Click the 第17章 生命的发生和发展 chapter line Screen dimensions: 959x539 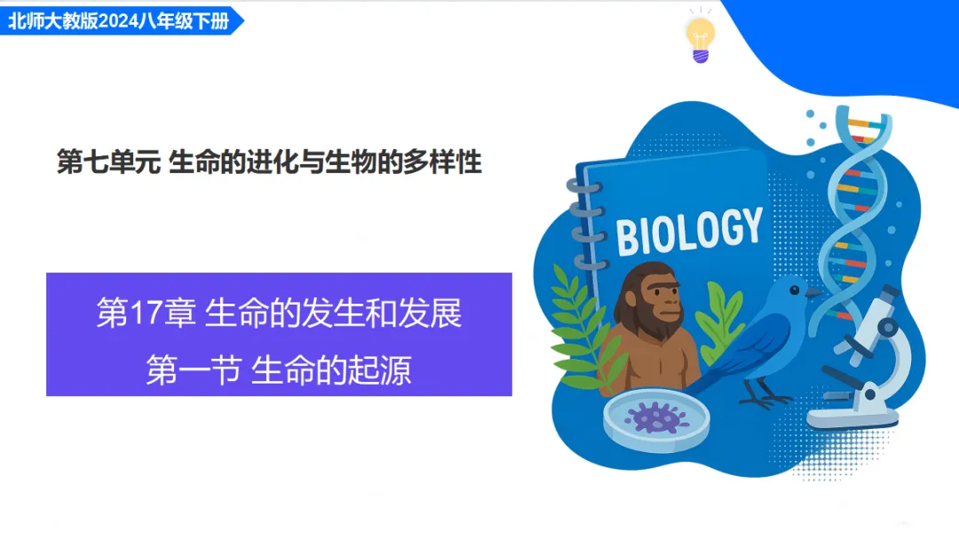pyautogui.click(x=279, y=313)
